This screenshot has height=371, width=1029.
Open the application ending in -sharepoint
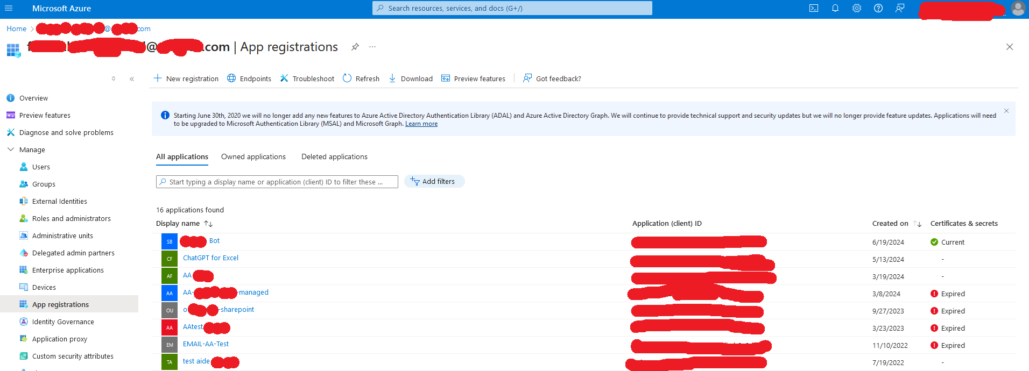219,310
